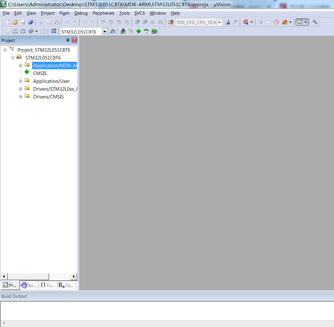Viewport: 334px width, 327px height.
Task: Open Manage Run-Time Environment green diamond icon
Action: pyautogui.click(x=139, y=31)
